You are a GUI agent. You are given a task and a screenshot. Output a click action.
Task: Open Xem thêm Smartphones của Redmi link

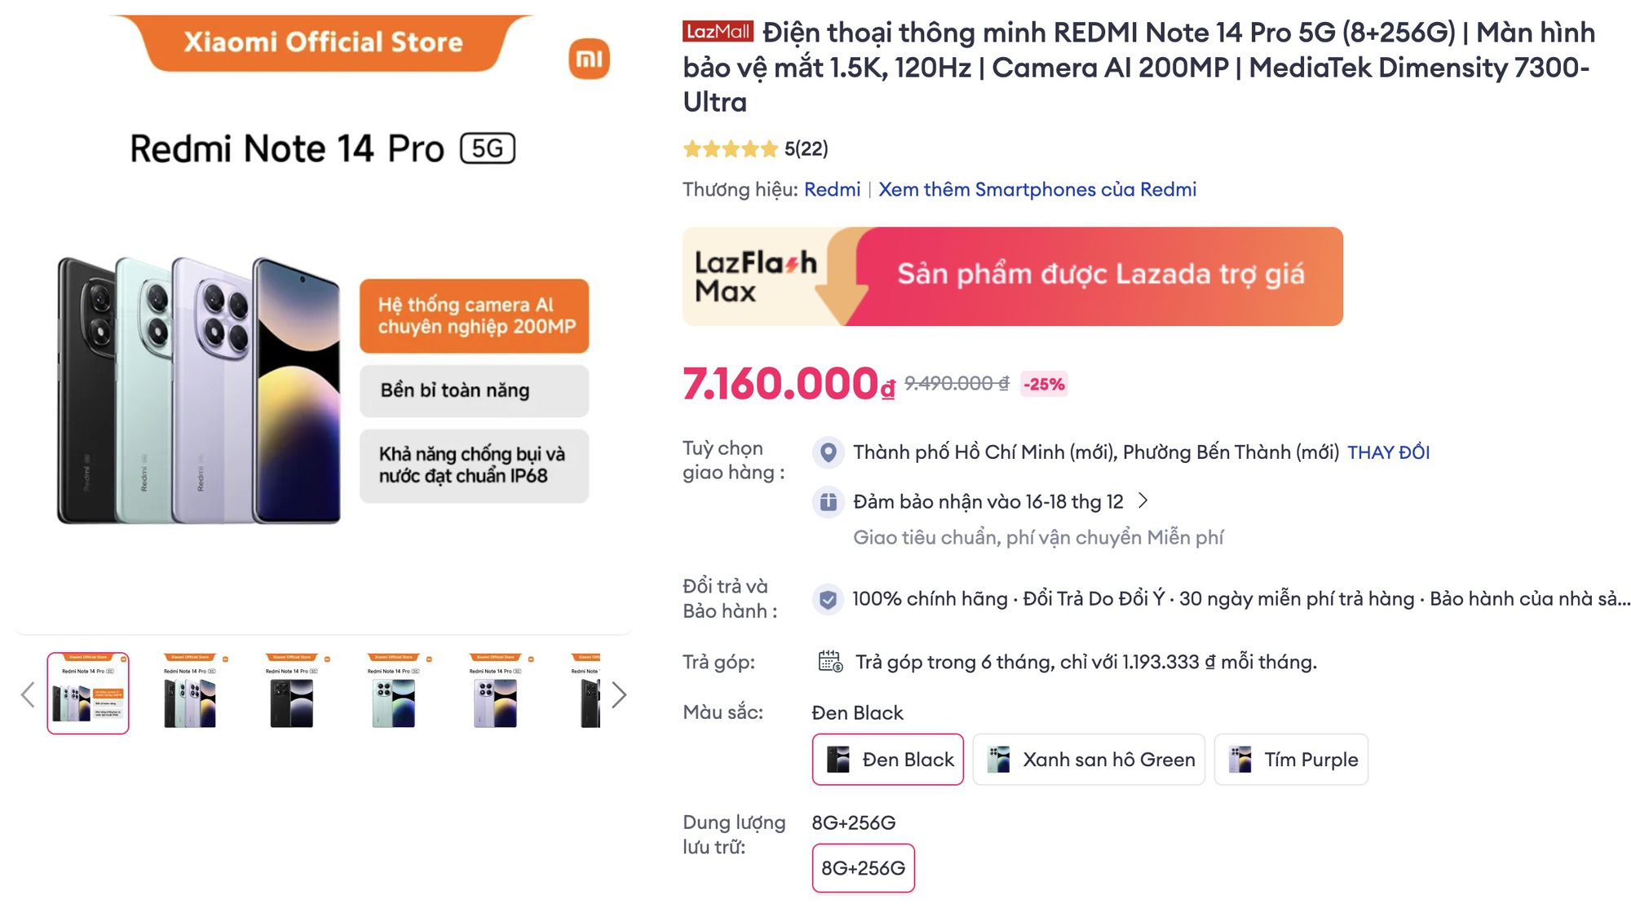pos(1037,190)
